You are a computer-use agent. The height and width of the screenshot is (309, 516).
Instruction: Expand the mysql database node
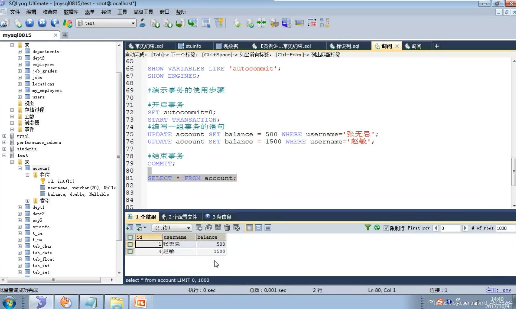[4, 136]
